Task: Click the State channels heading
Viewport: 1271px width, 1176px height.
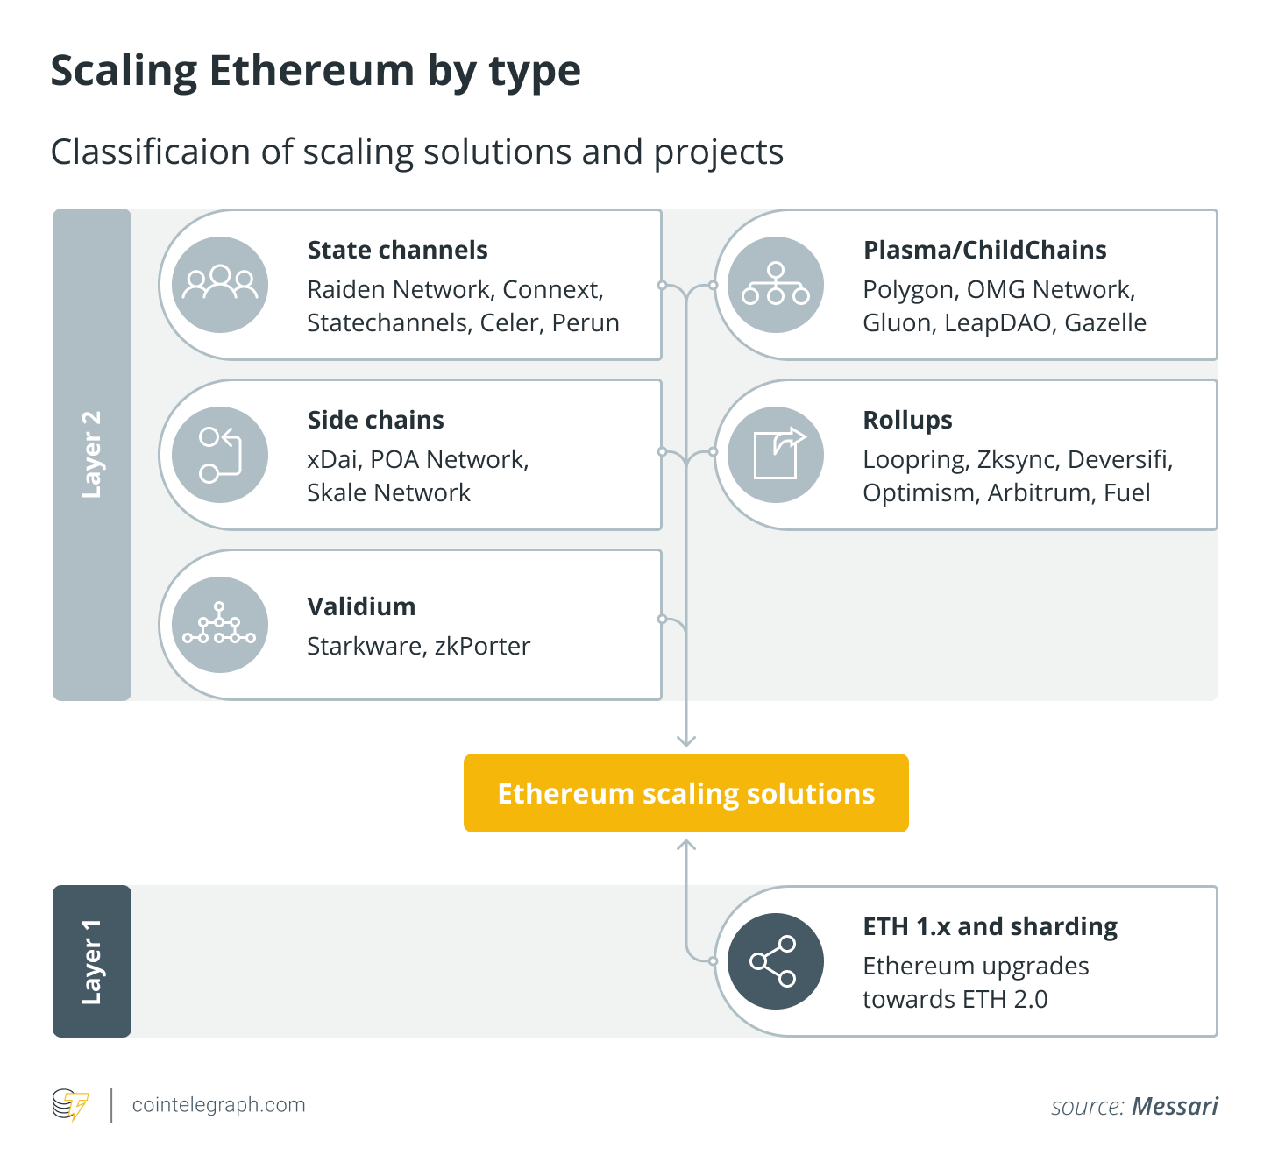Action: click(397, 251)
